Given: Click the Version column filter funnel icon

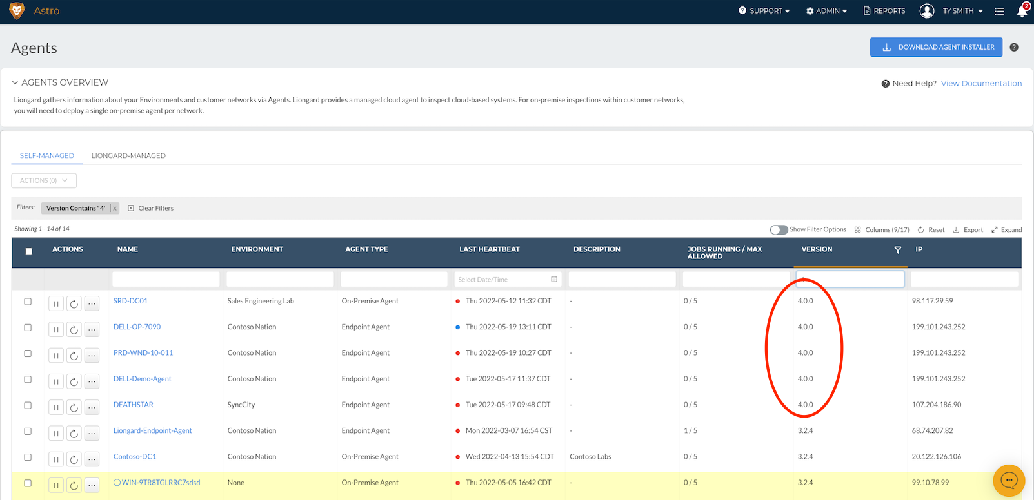Looking at the screenshot, I should click(897, 250).
